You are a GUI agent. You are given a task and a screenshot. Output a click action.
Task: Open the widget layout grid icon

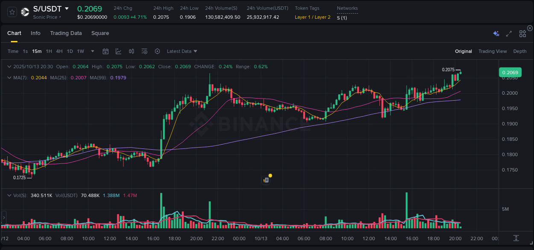(x=522, y=33)
